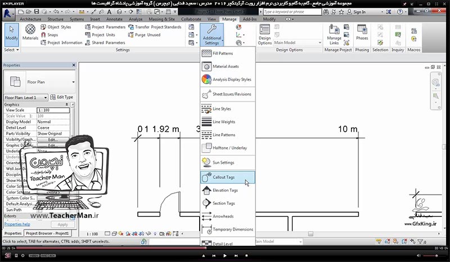Stop the video playback
Image resolution: width=450 pixels, height=262 pixels.
tap(246, 255)
